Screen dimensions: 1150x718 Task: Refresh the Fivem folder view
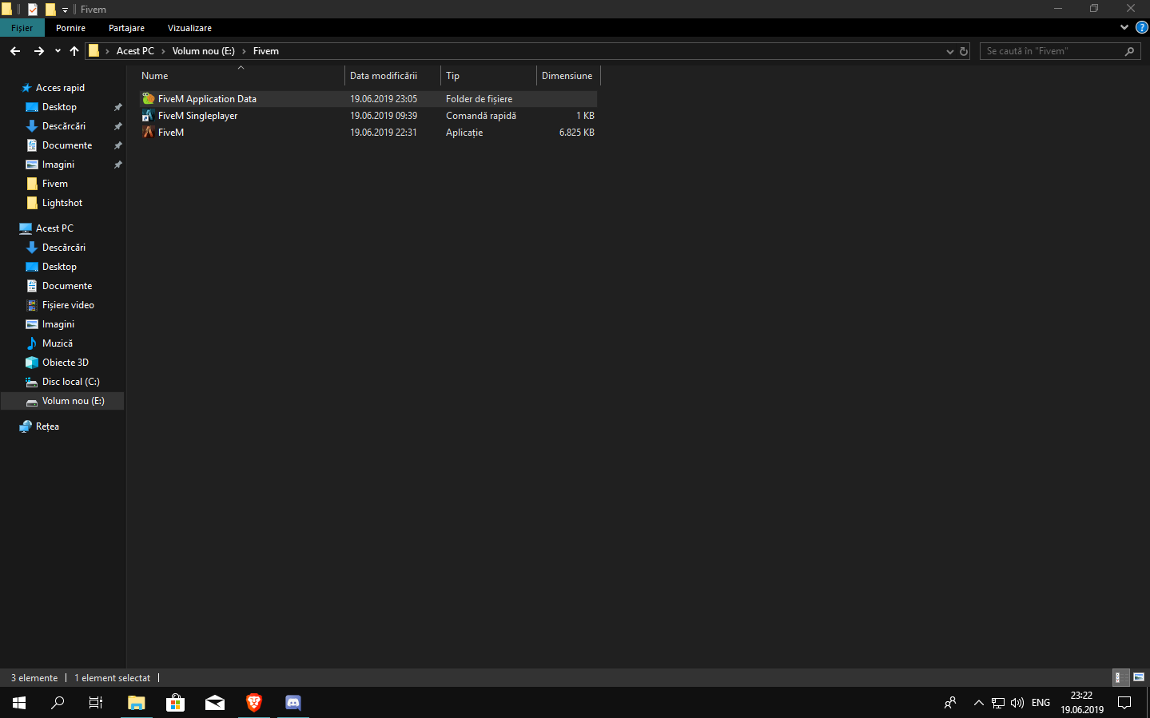click(x=964, y=51)
